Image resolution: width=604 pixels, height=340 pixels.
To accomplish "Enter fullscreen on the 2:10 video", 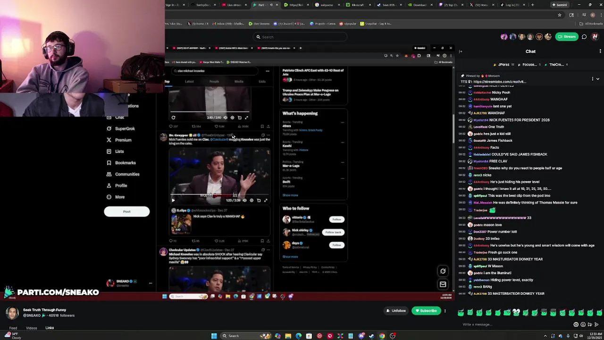I will pos(246,118).
